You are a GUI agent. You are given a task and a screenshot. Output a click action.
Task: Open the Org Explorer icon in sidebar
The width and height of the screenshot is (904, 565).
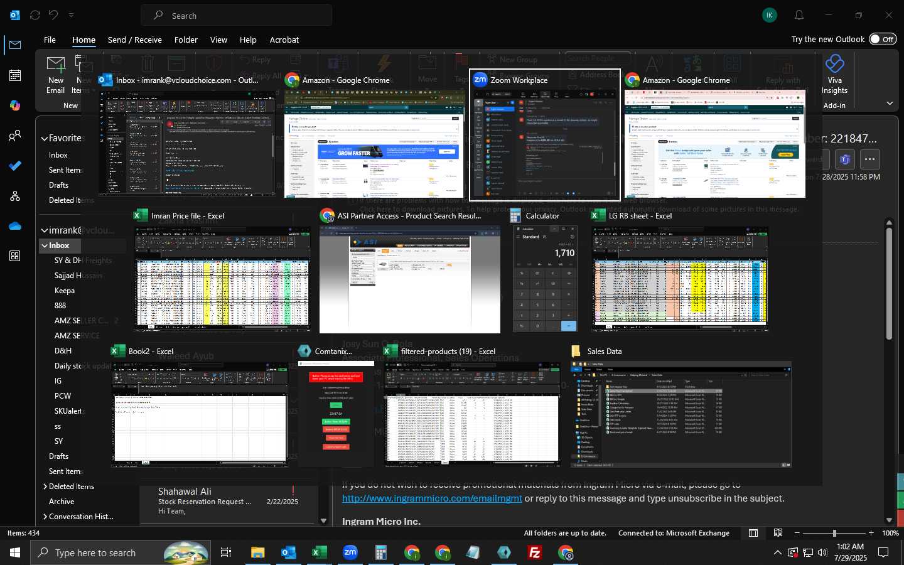point(15,196)
